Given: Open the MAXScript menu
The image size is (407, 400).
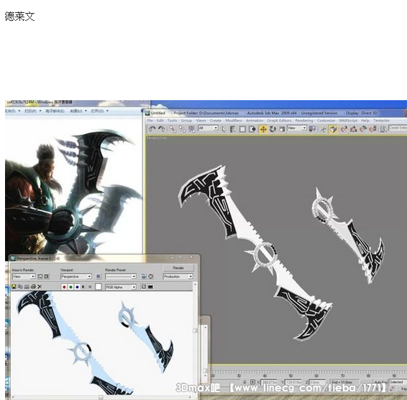Looking at the screenshot, I should point(348,120).
